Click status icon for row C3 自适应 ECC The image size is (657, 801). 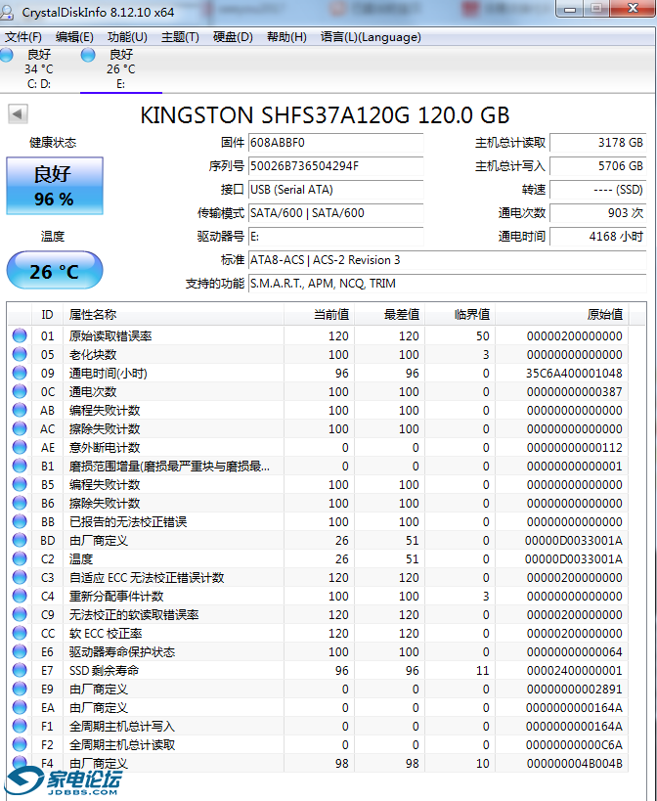point(20,577)
